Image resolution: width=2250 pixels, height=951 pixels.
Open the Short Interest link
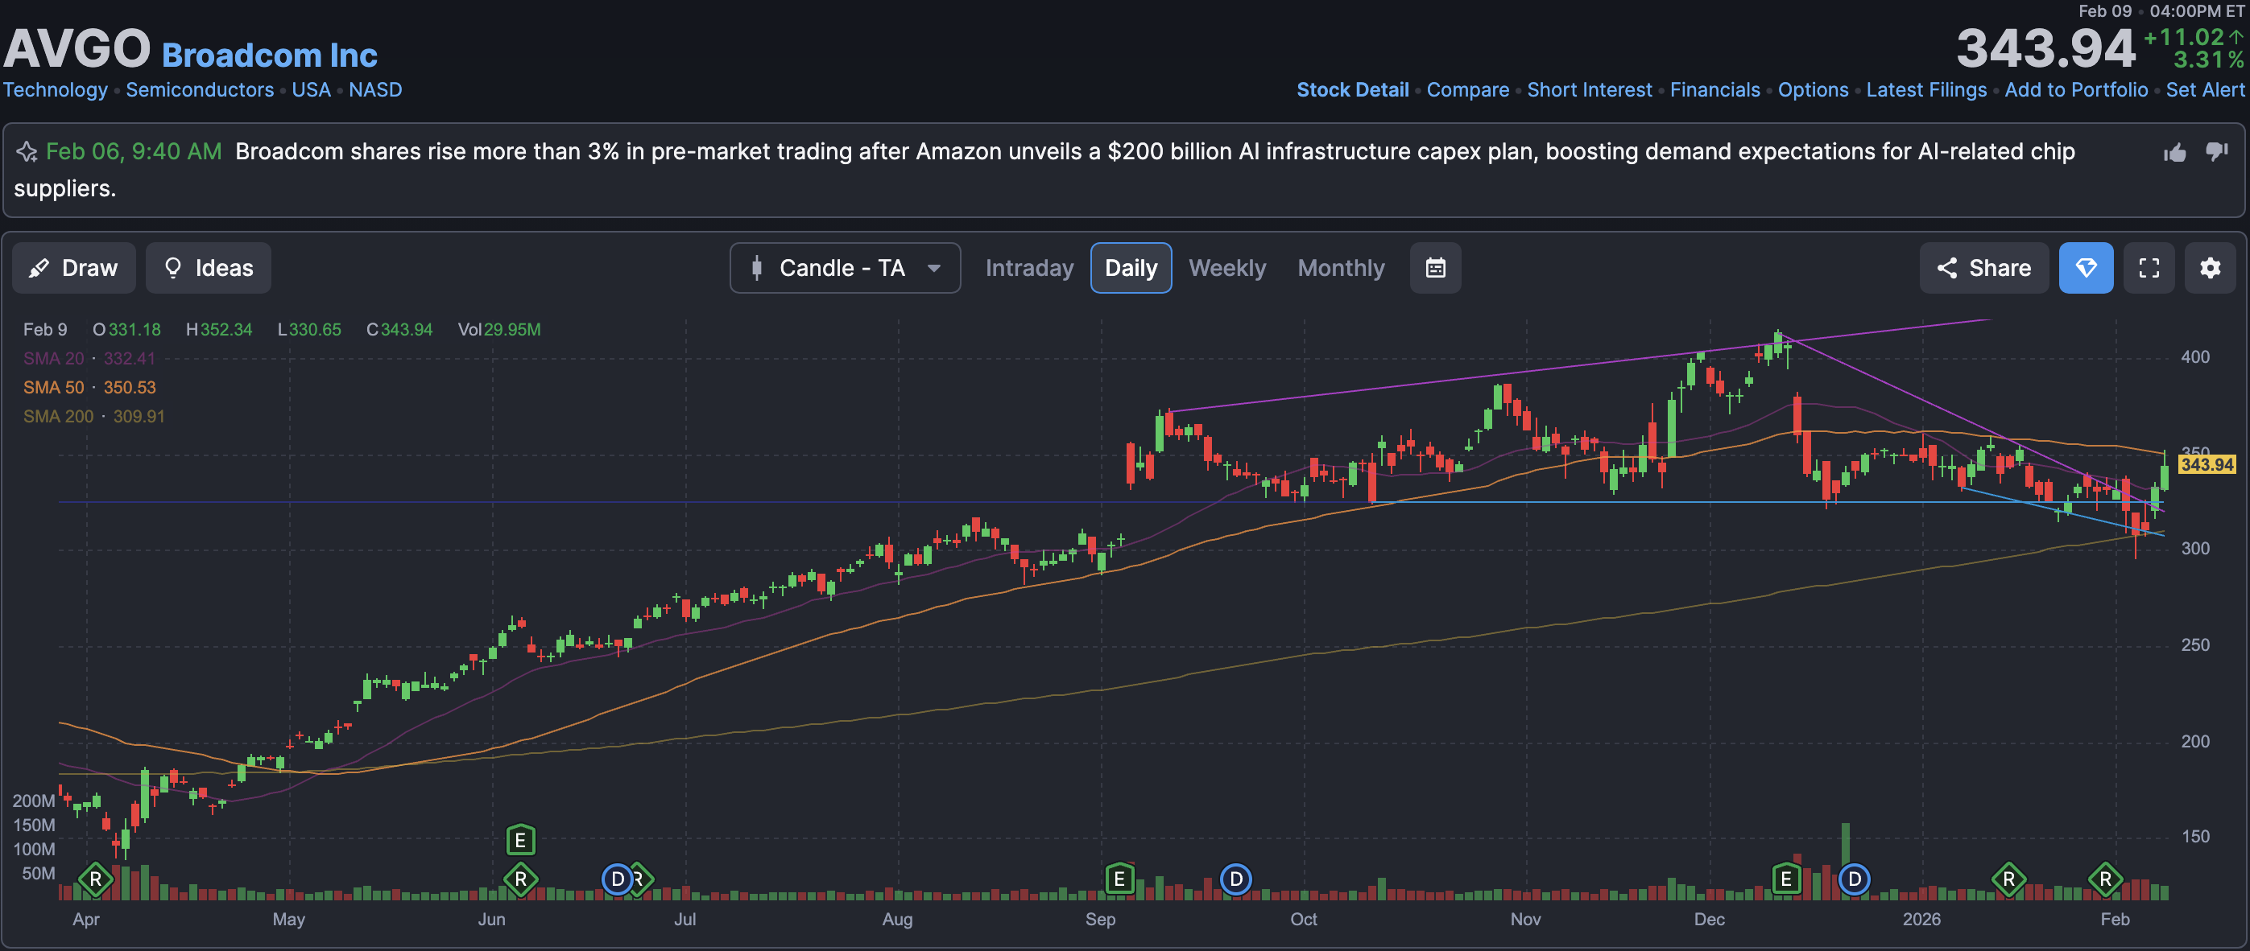click(x=1589, y=90)
